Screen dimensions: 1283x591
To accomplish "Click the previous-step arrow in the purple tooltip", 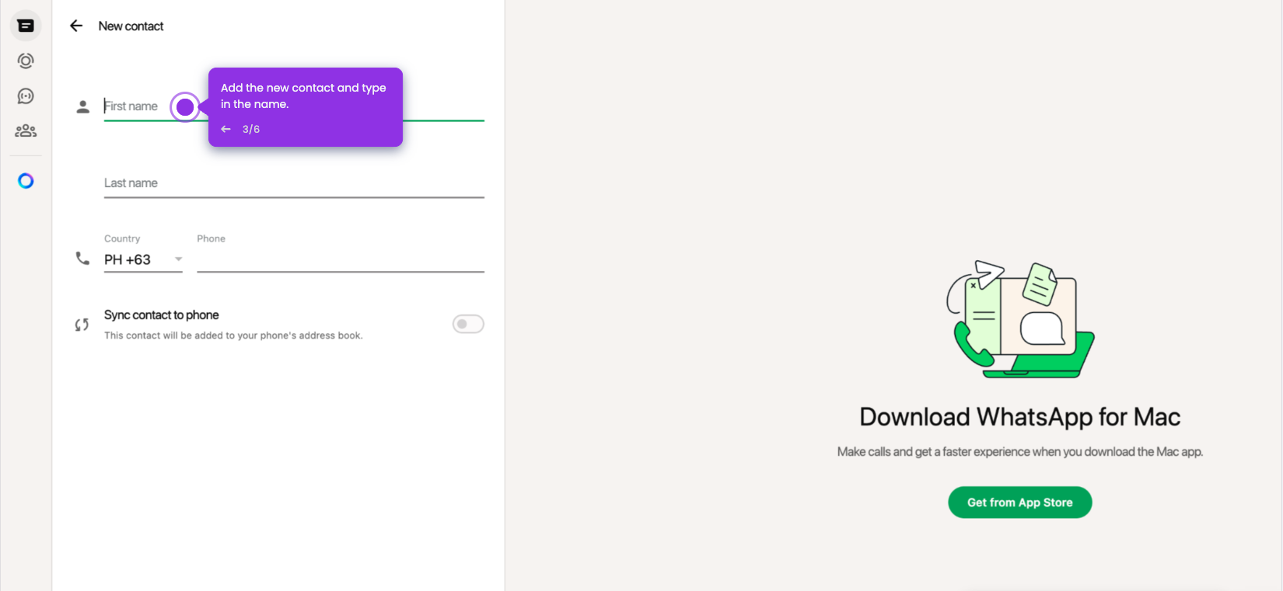I will [225, 129].
